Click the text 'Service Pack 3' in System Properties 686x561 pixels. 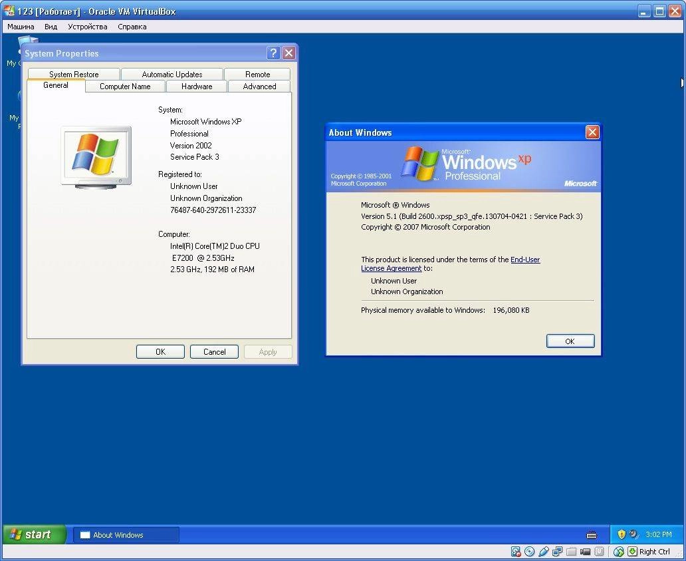tap(195, 157)
